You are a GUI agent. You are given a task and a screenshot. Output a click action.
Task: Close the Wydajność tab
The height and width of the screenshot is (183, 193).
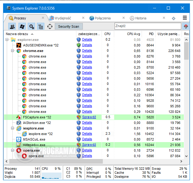[83, 18]
